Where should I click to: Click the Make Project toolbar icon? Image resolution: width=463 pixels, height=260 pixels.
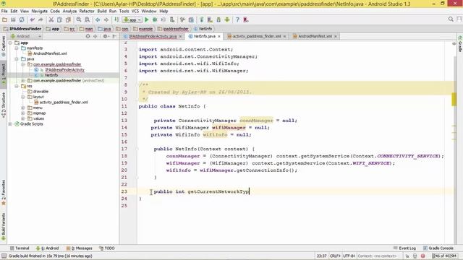(117, 19)
